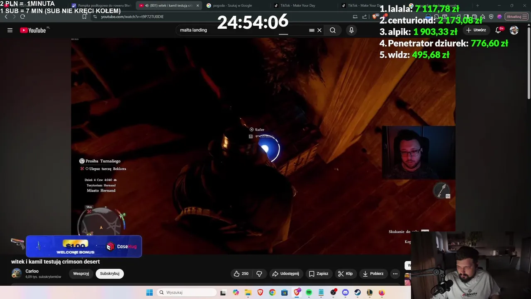Click the Wesprzyj support button

pyautogui.click(x=81, y=274)
